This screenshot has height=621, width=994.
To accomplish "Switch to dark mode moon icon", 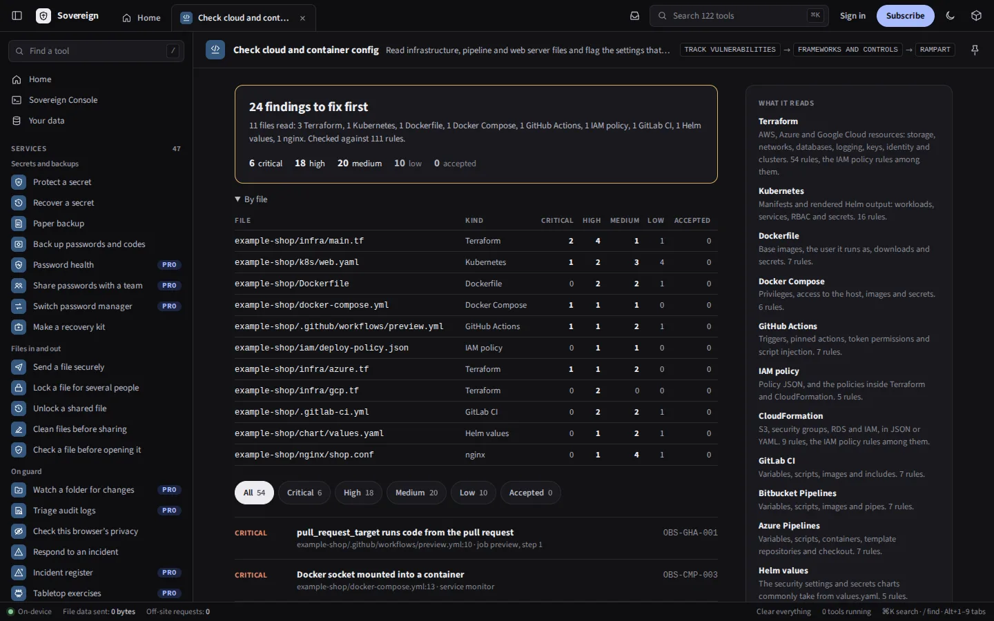I will [x=951, y=16].
